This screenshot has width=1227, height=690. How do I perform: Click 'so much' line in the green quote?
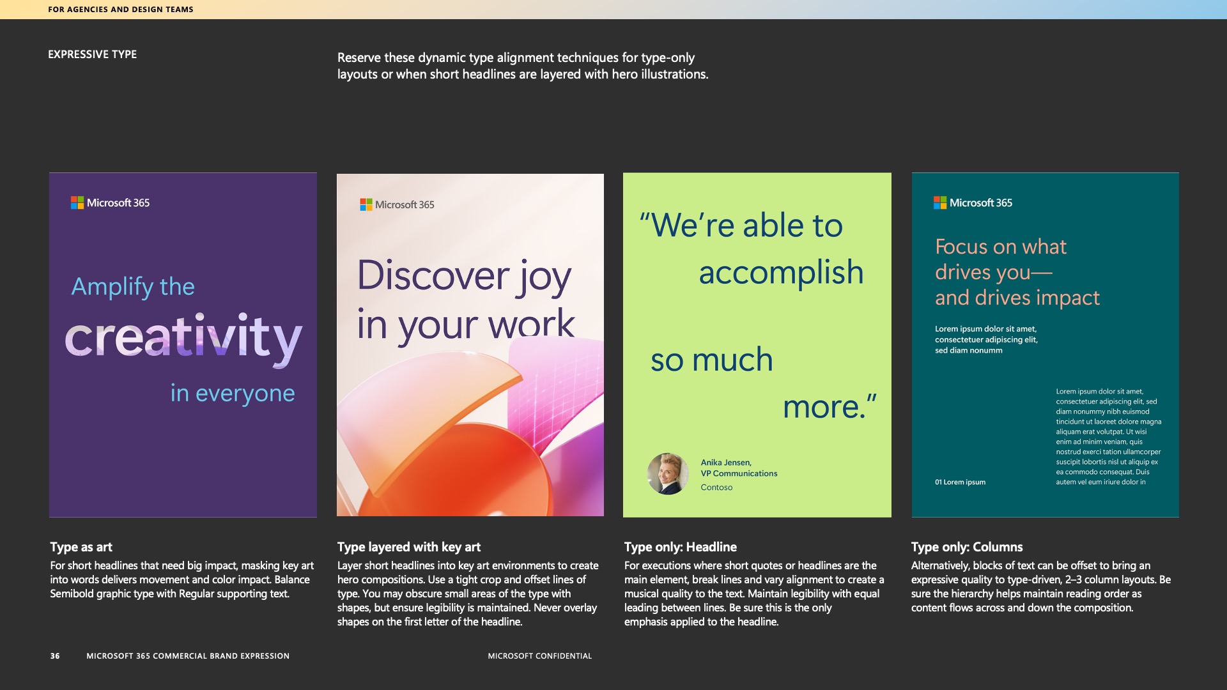click(x=712, y=359)
